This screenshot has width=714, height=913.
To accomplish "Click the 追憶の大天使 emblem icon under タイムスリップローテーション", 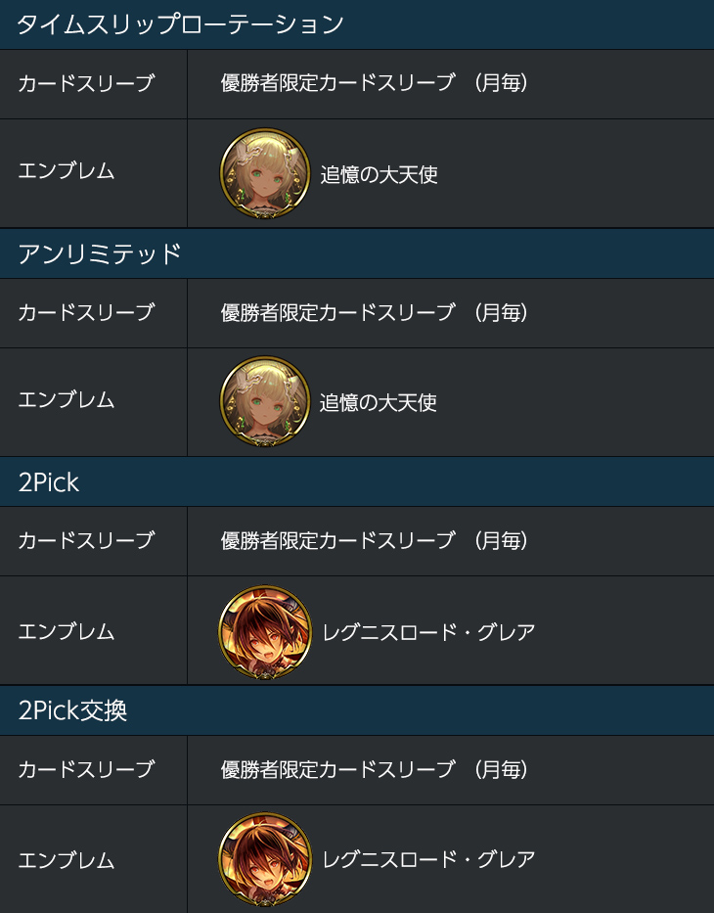I will [265, 173].
